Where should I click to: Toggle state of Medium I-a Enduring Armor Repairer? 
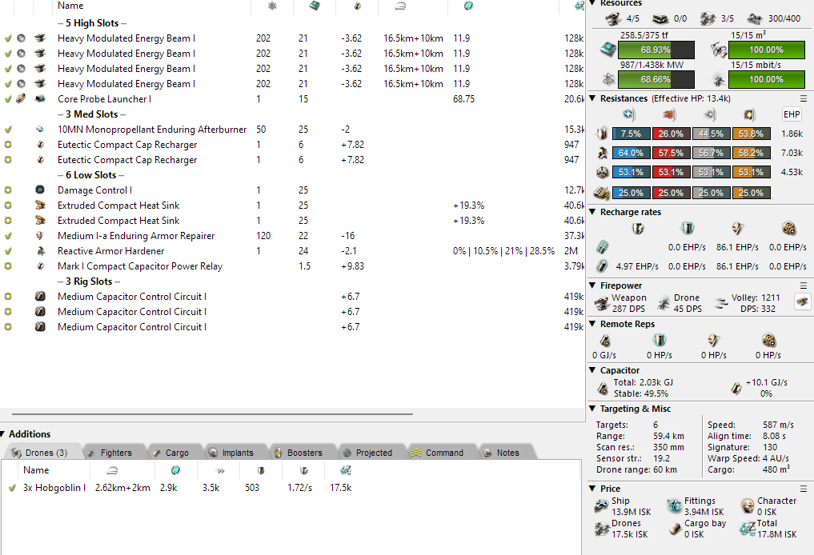(x=8, y=236)
